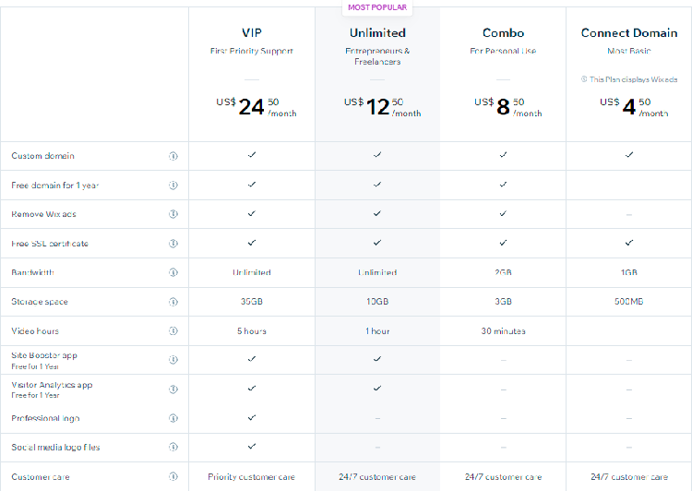Open the info tooltip for the free domain row
Screen dimensions: 692x491
pos(173,185)
